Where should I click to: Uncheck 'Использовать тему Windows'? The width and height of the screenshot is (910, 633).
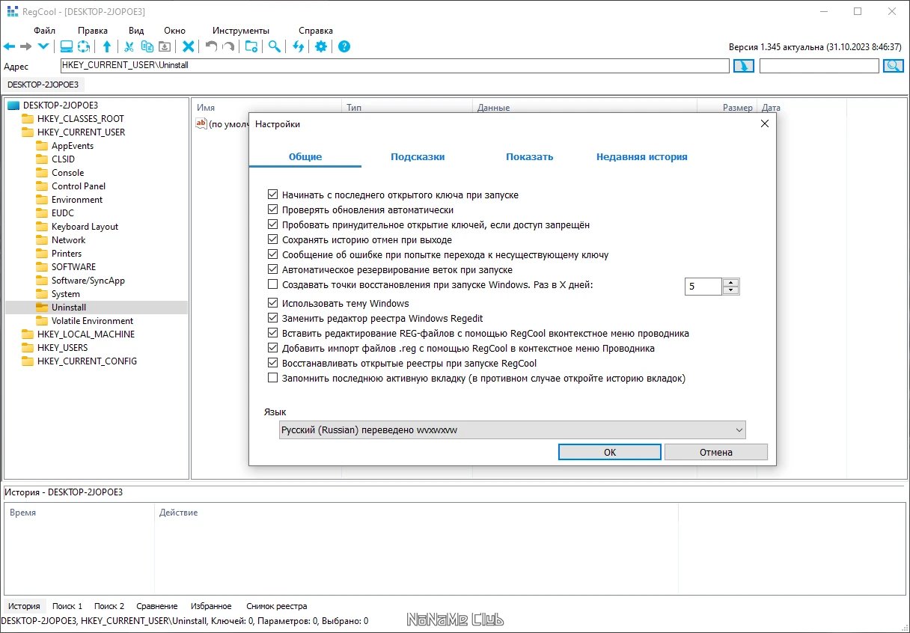272,303
